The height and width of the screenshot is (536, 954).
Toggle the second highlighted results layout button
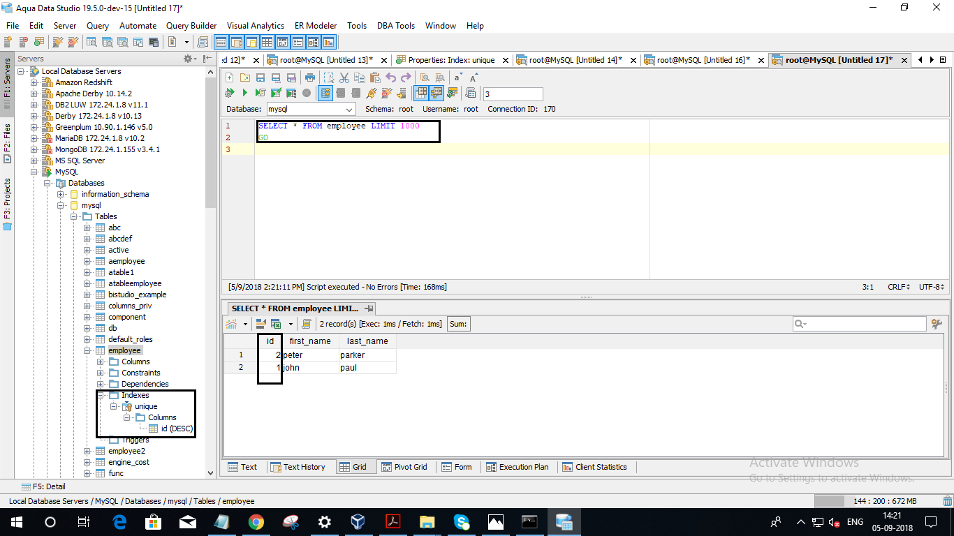point(436,93)
